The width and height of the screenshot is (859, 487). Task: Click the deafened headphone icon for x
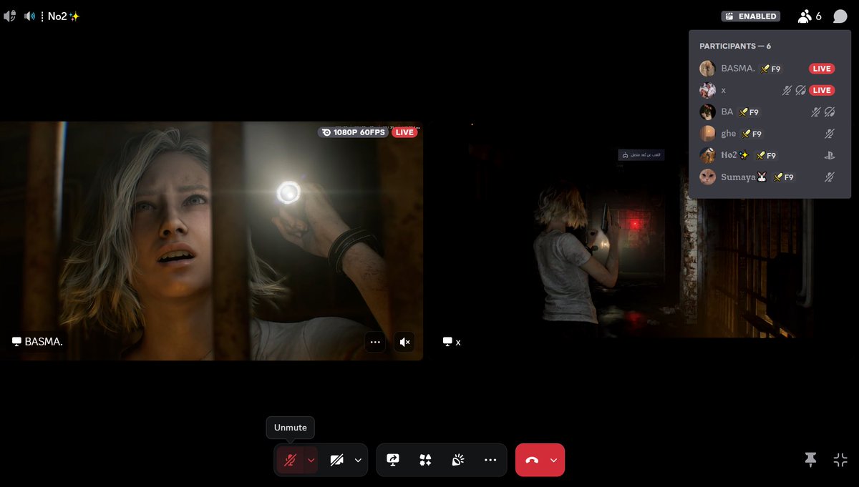tap(800, 90)
